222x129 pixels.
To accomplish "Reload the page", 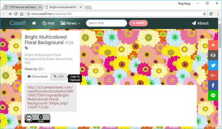I will pos(16,14).
